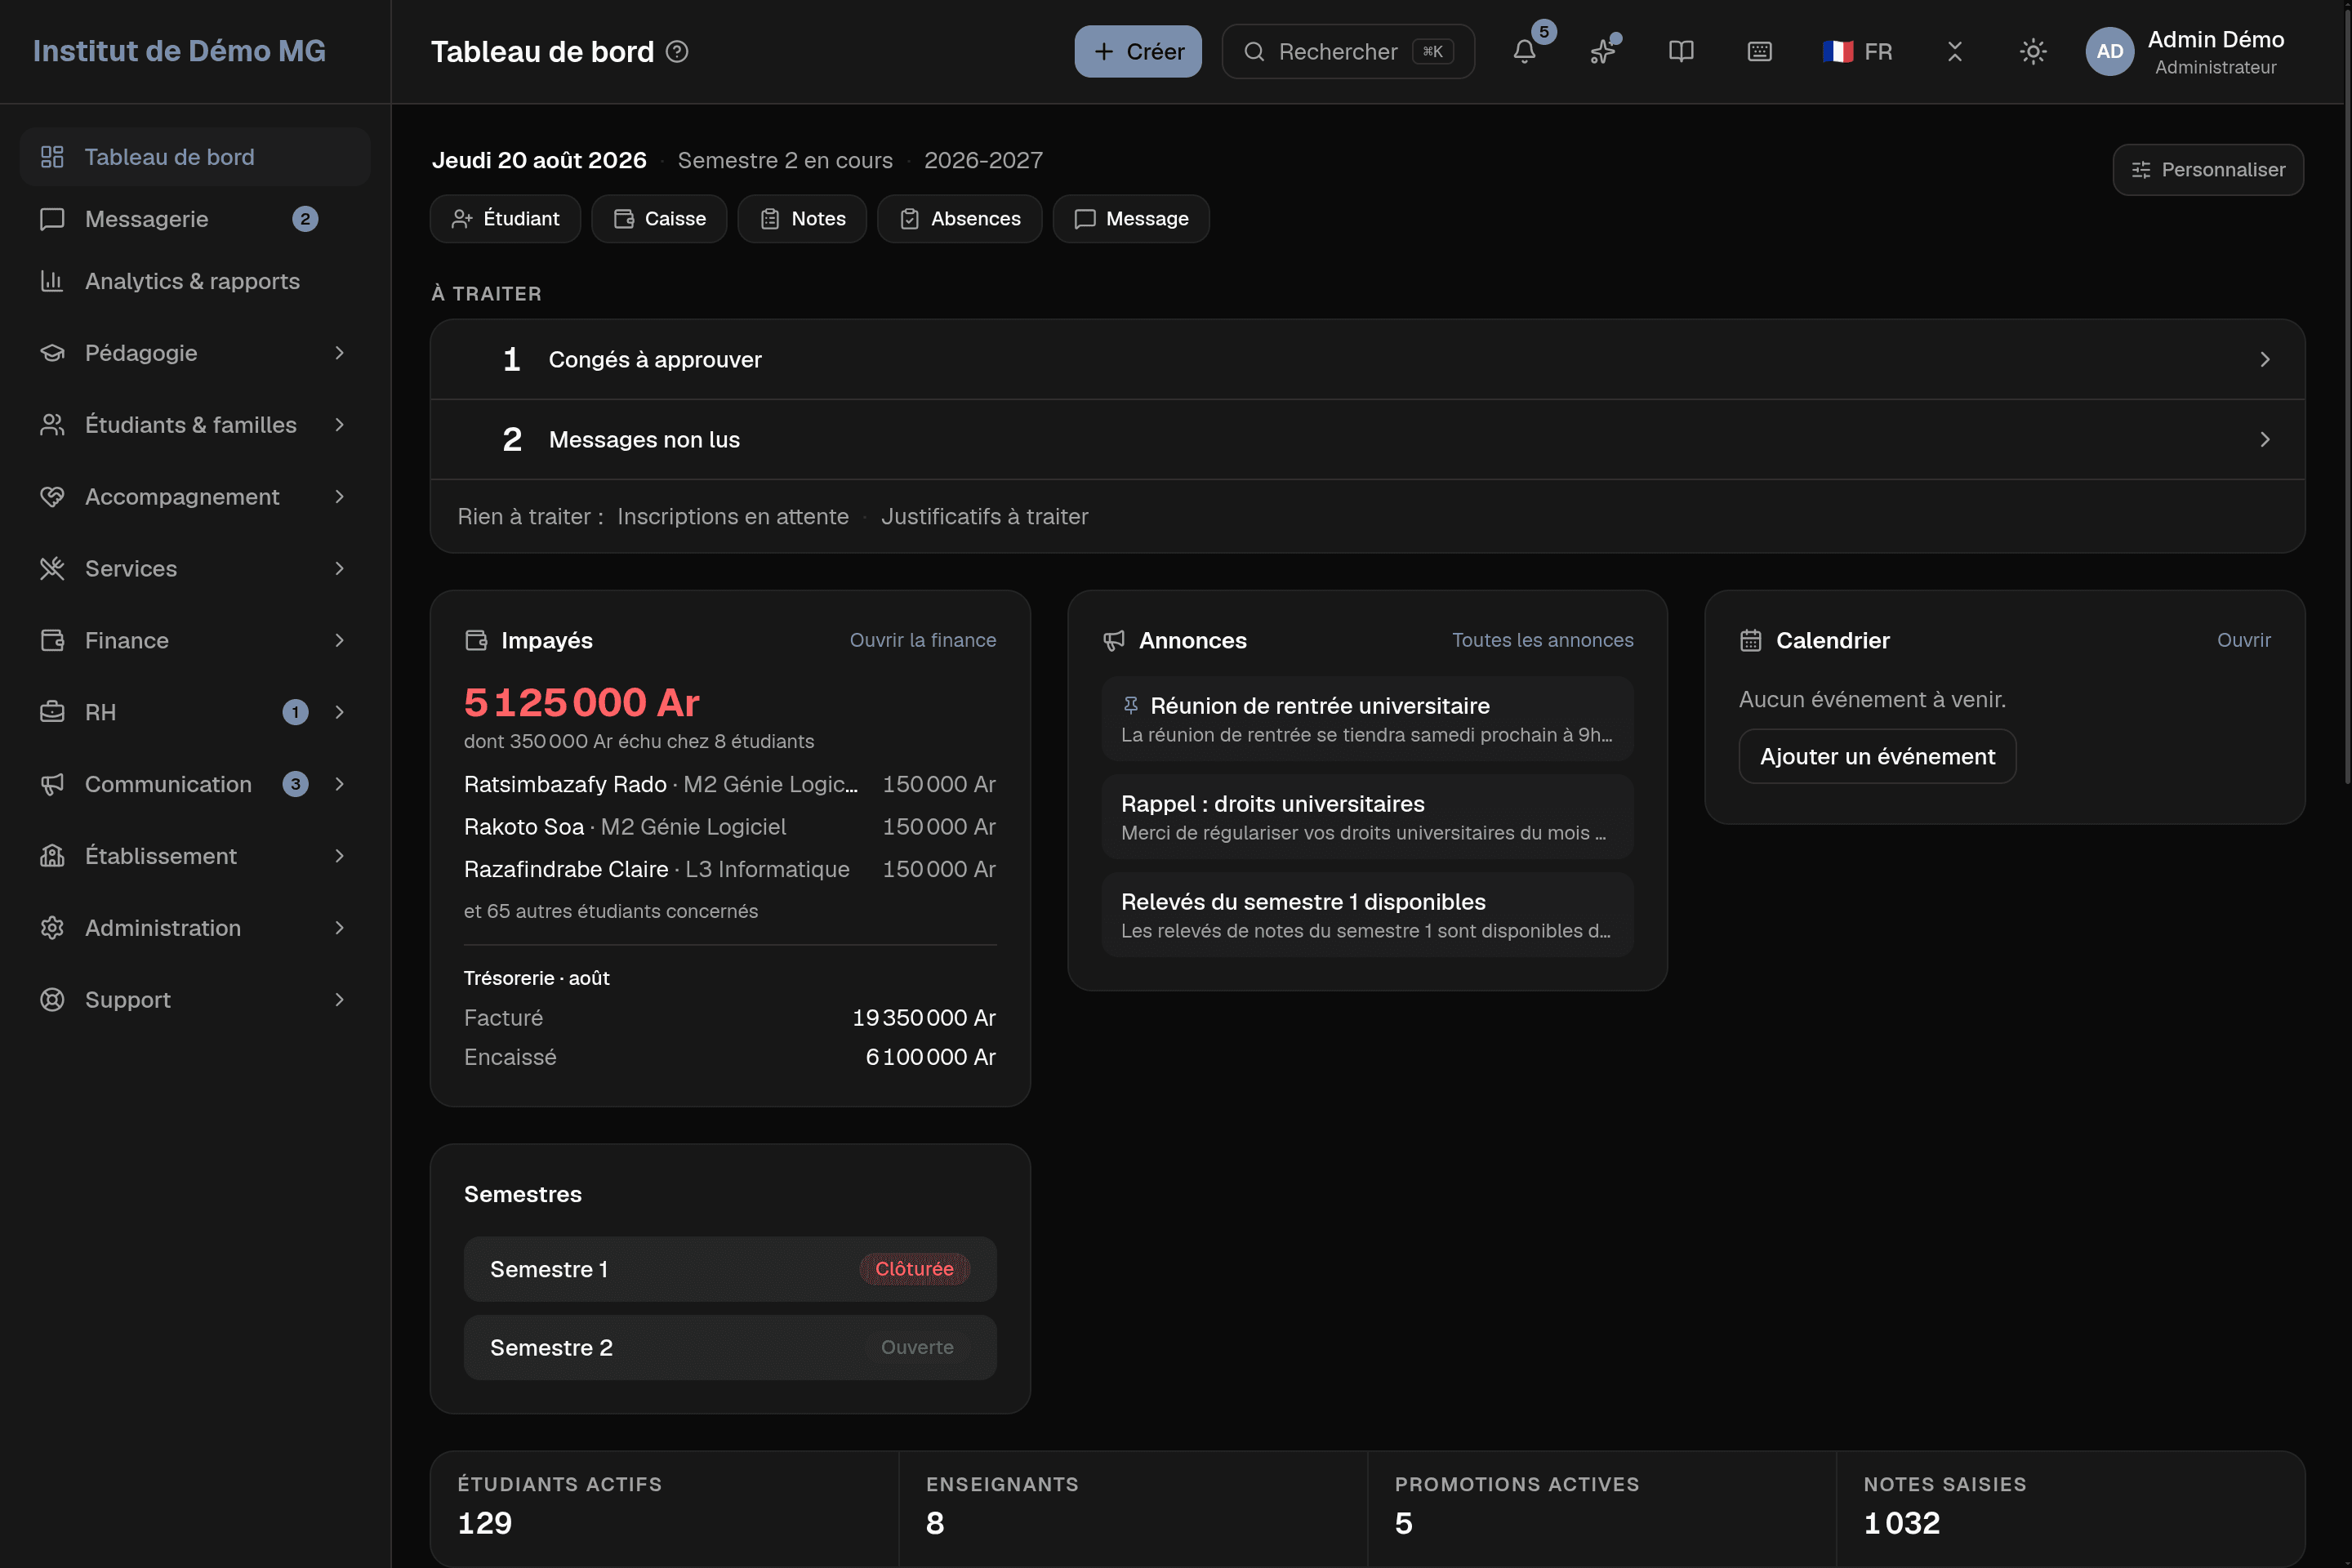Expand the Établissement section
This screenshot has width=2352, height=1568.
[195, 856]
